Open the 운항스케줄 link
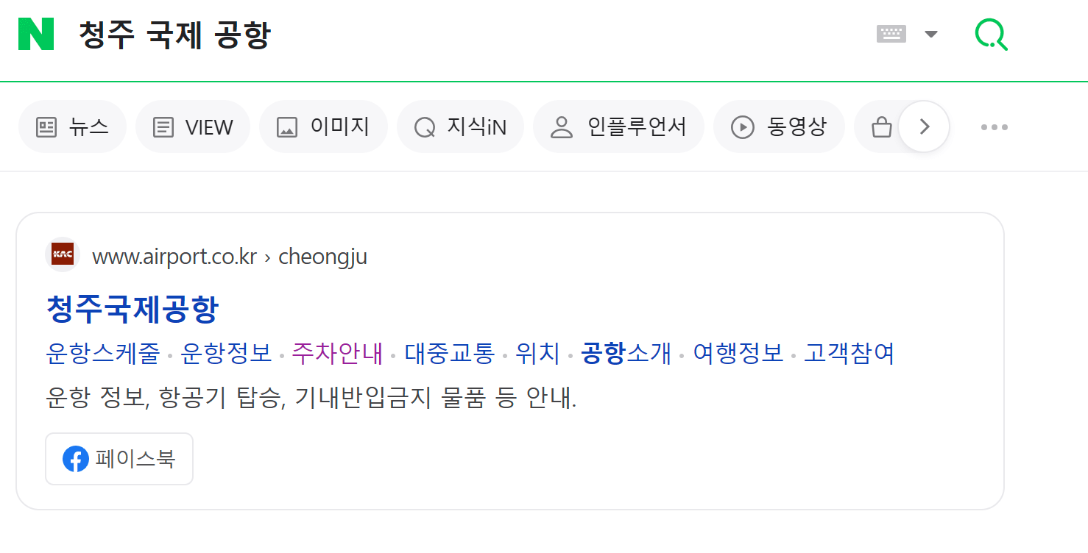 pos(102,354)
